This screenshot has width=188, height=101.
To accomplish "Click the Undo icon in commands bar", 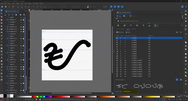I will 186,34.
